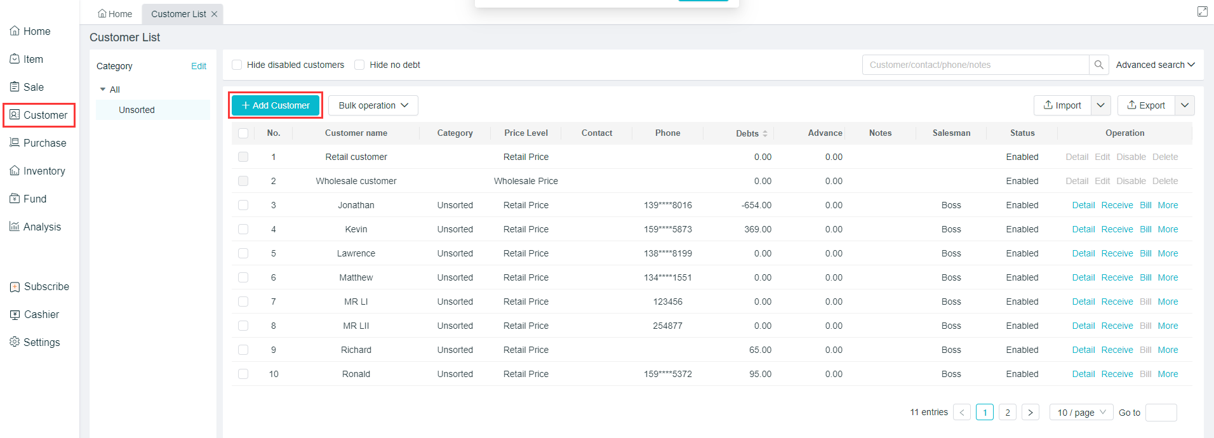The height and width of the screenshot is (438, 1214).
Task: Expand the Bulk operation dropdown
Action: tap(373, 105)
